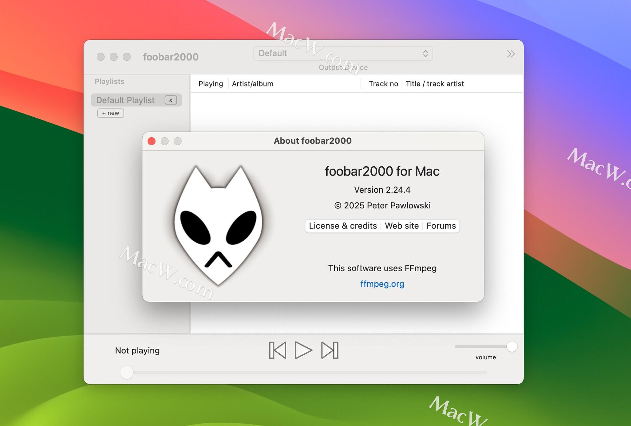
Task: Click the Playlists sidebar heading
Action: [109, 82]
